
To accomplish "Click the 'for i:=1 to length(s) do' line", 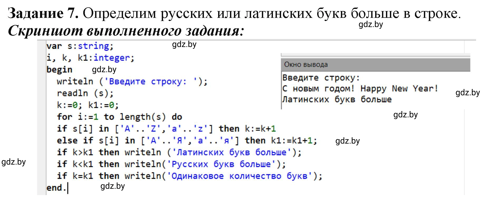I will point(119,117).
